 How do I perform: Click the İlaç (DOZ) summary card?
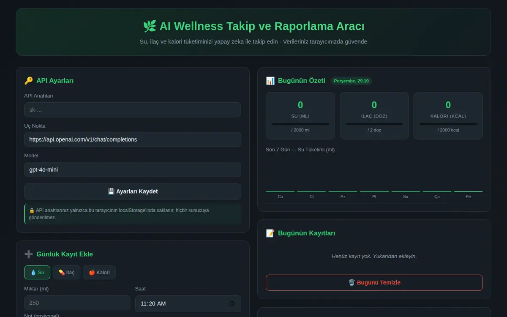(x=374, y=116)
